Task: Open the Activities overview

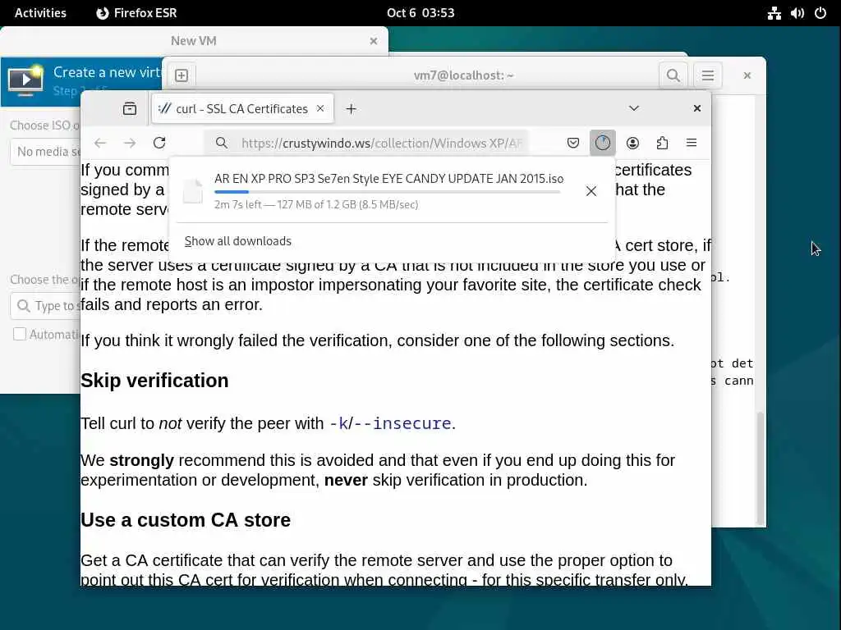Action: click(40, 13)
